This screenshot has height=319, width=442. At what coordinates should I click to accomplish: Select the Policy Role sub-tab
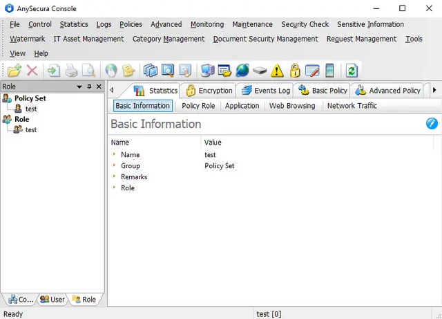click(x=198, y=106)
